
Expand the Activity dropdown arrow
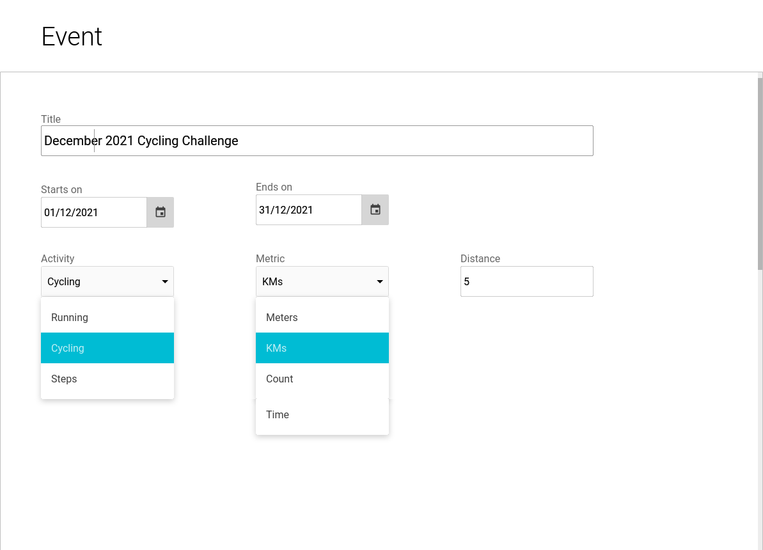pyautogui.click(x=165, y=282)
